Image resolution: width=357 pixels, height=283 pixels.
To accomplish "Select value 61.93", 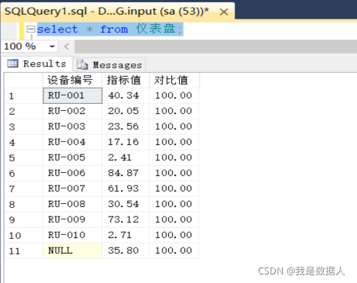I will coord(125,188).
